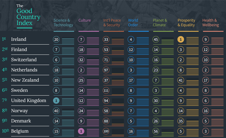
Task: Click New Zealand's Prosperity rank 41 circle
Action: [181, 80]
